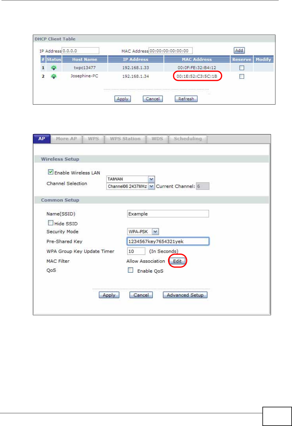Screen dimensions: 292x426
Task: Click MAC address 00:0F:FE:32:B4:12
Action: point(197,68)
